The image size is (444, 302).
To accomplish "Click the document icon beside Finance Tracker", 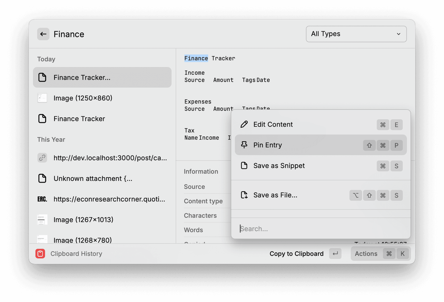I will pyautogui.click(x=42, y=119).
